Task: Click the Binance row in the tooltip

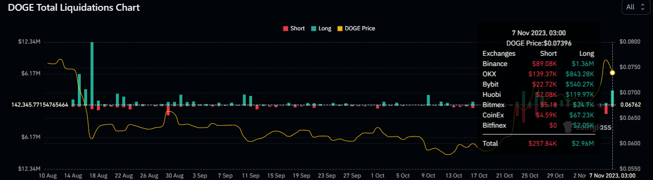Action: (538, 64)
